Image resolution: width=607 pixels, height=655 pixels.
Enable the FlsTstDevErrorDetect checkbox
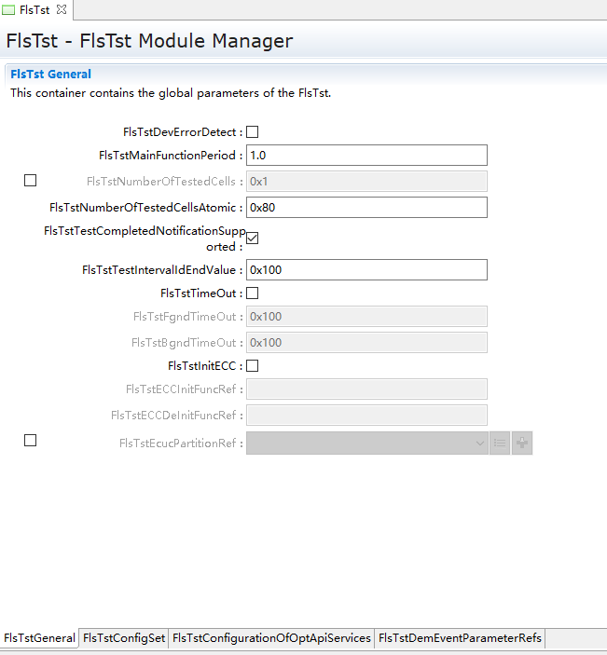[x=252, y=132]
